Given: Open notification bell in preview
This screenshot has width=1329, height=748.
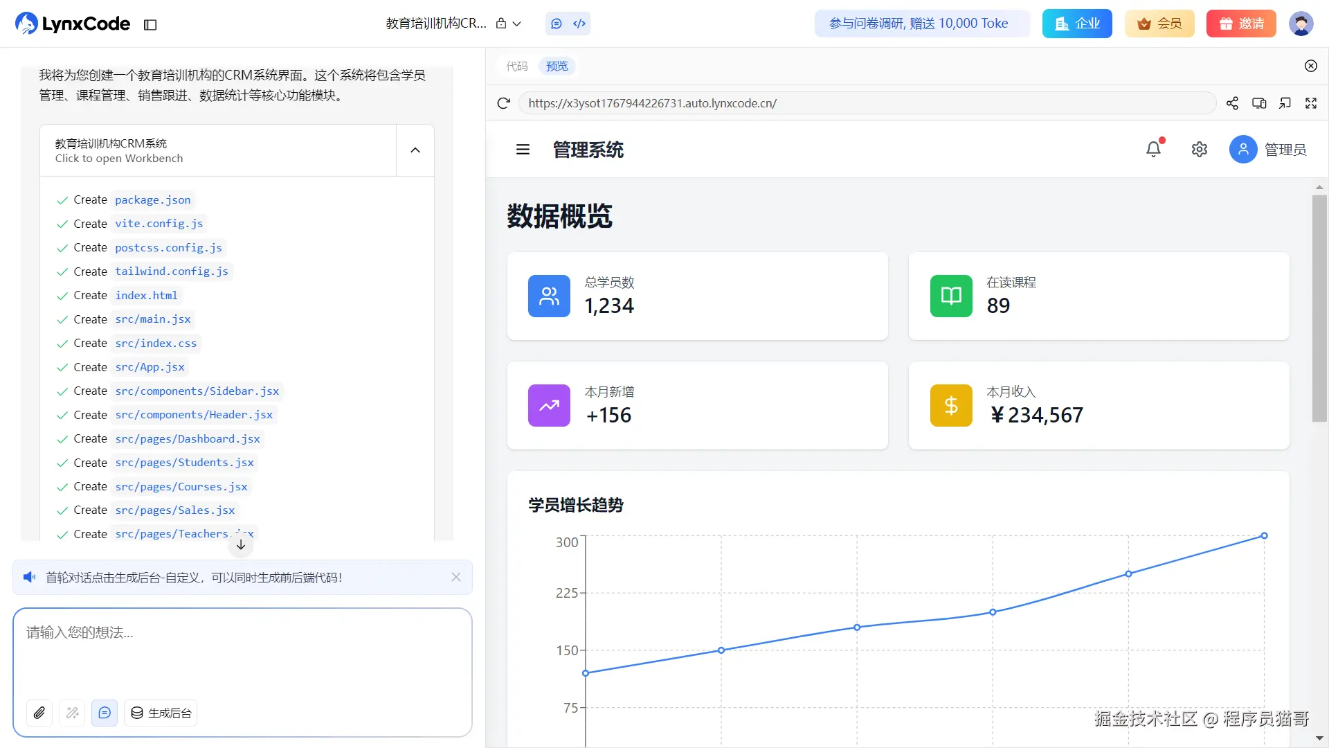Looking at the screenshot, I should pos(1153,150).
